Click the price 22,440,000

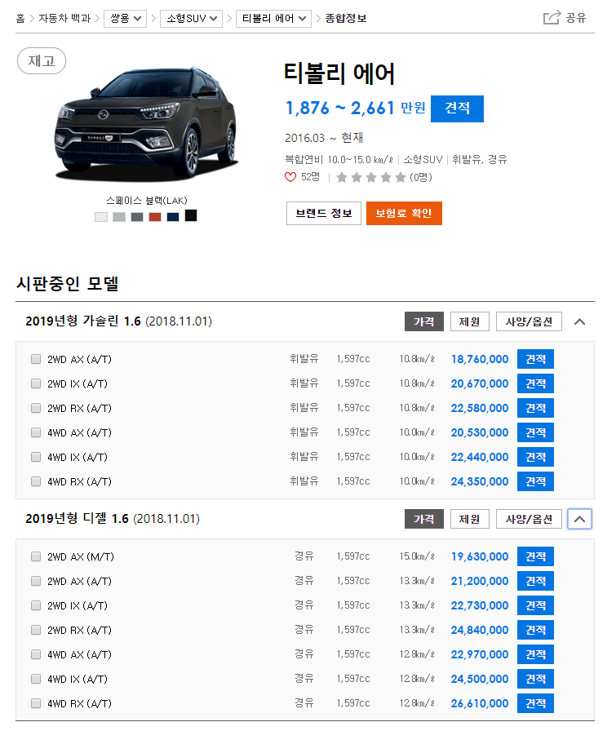480,457
